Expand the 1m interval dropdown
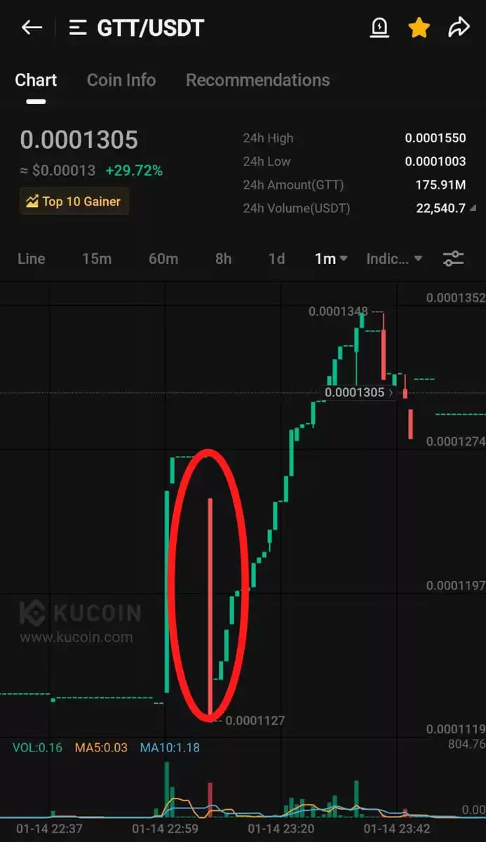Viewport: 486px width, 842px height. [331, 258]
